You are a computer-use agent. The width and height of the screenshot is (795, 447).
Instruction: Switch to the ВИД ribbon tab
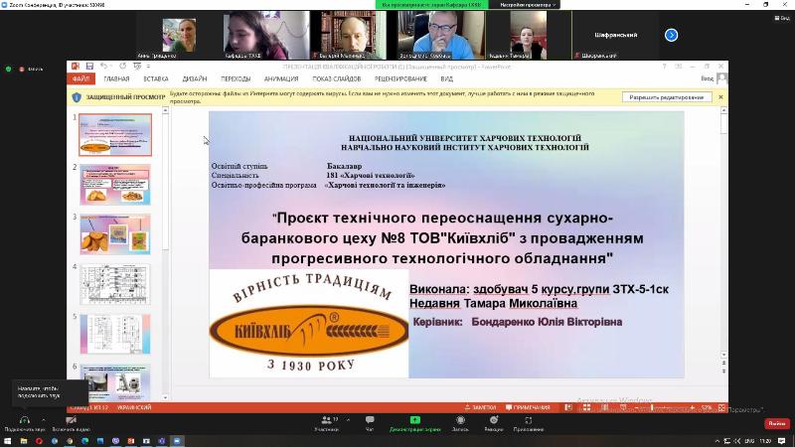coord(446,79)
